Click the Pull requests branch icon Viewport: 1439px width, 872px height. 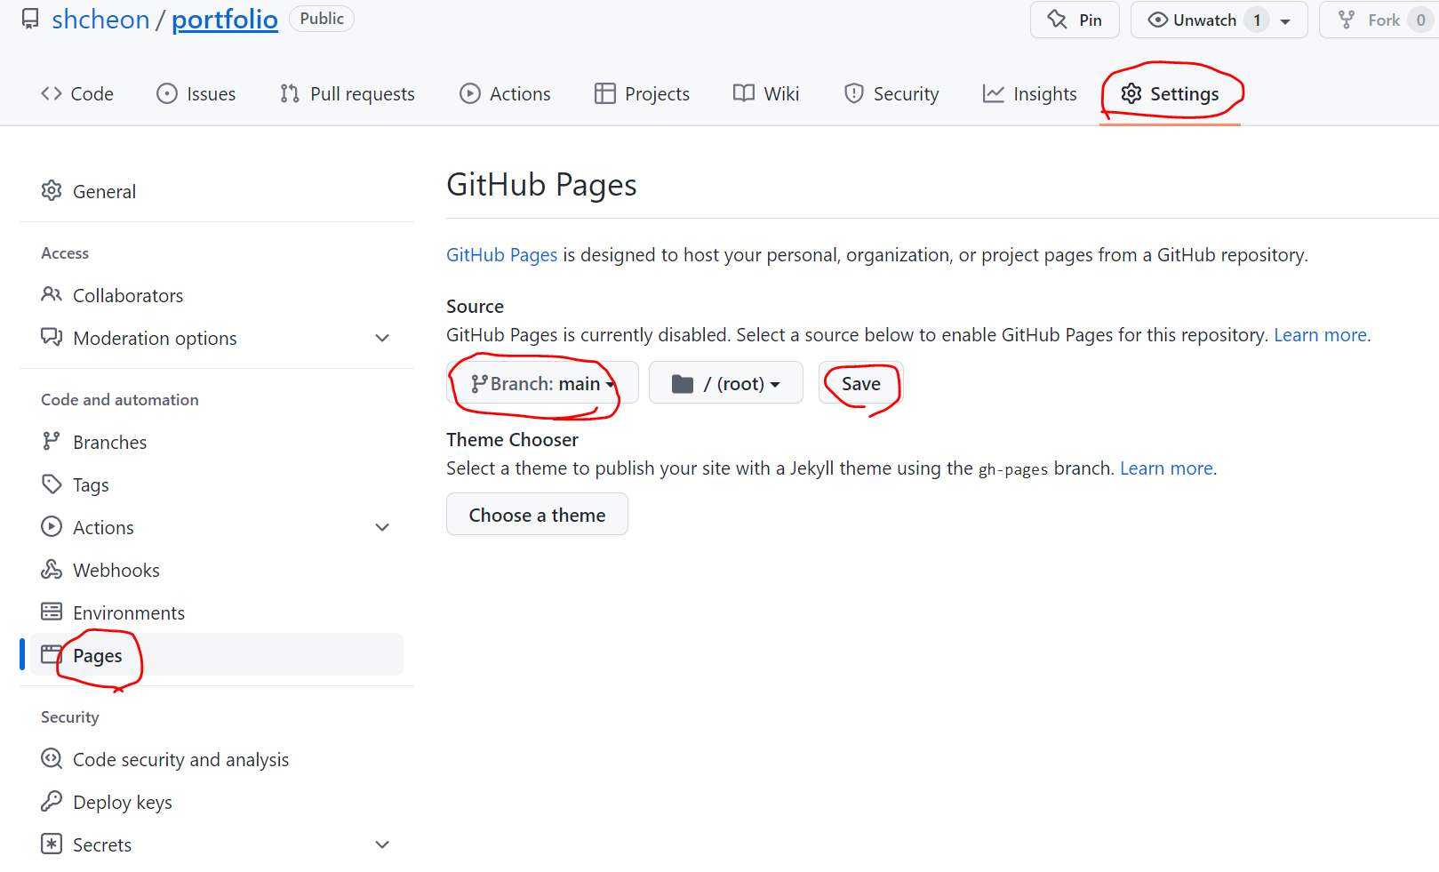point(290,93)
